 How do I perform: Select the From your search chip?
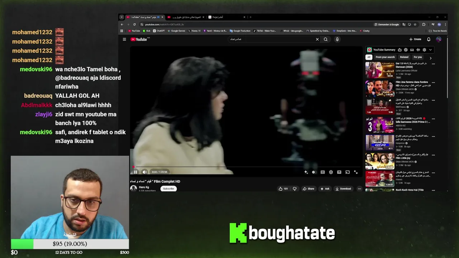coord(385,57)
